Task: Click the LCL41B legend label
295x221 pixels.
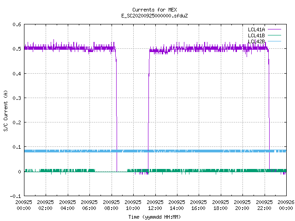Action: (x=256, y=35)
